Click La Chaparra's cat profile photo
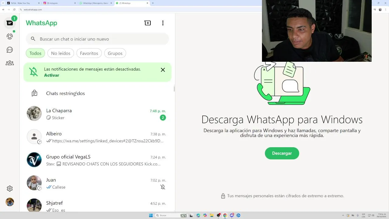This screenshot has height=219, width=389. (34, 113)
